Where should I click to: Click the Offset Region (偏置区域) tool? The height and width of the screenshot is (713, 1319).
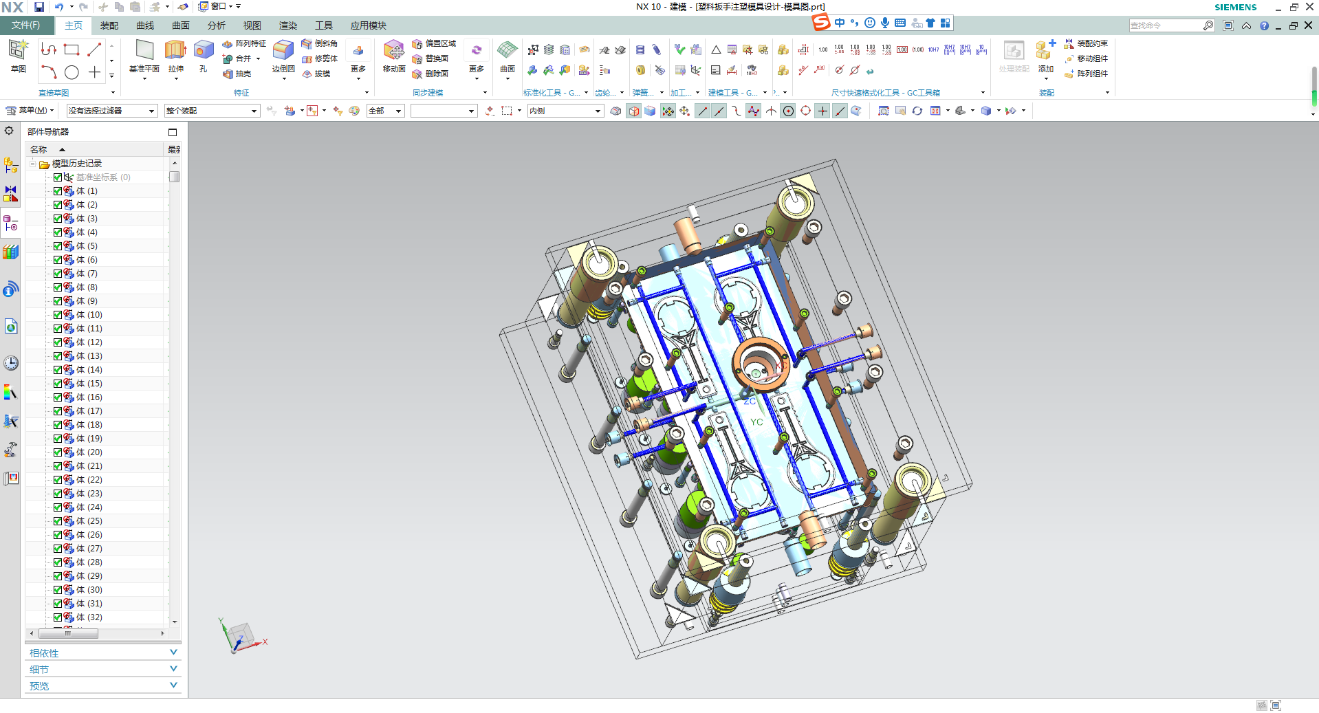[434, 43]
